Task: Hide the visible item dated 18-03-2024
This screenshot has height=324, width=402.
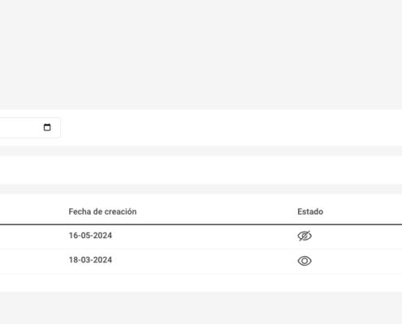Action: coord(305,261)
